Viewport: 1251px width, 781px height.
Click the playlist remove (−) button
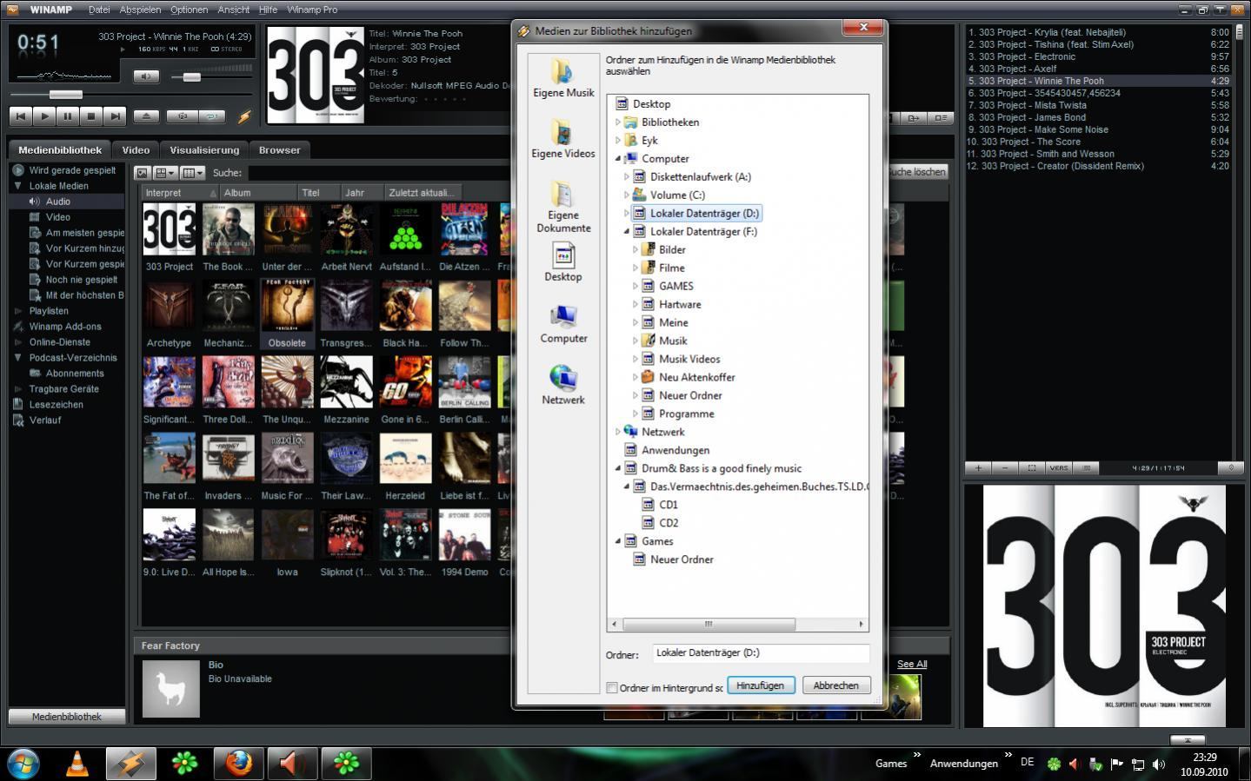coord(1005,468)
